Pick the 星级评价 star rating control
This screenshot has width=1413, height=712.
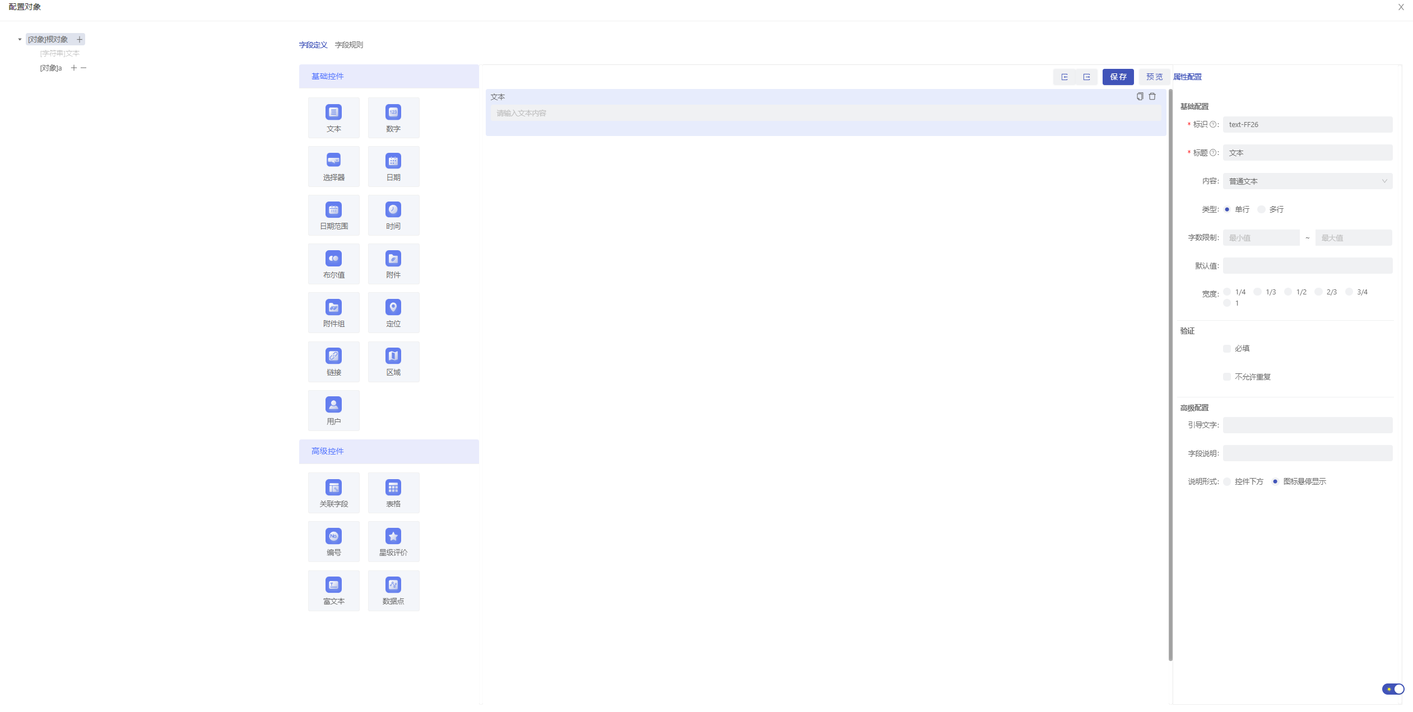[x=393, y=541]
